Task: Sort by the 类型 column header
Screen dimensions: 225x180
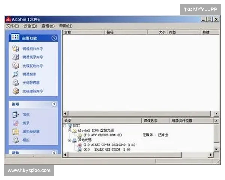Action: coord(184,32)
